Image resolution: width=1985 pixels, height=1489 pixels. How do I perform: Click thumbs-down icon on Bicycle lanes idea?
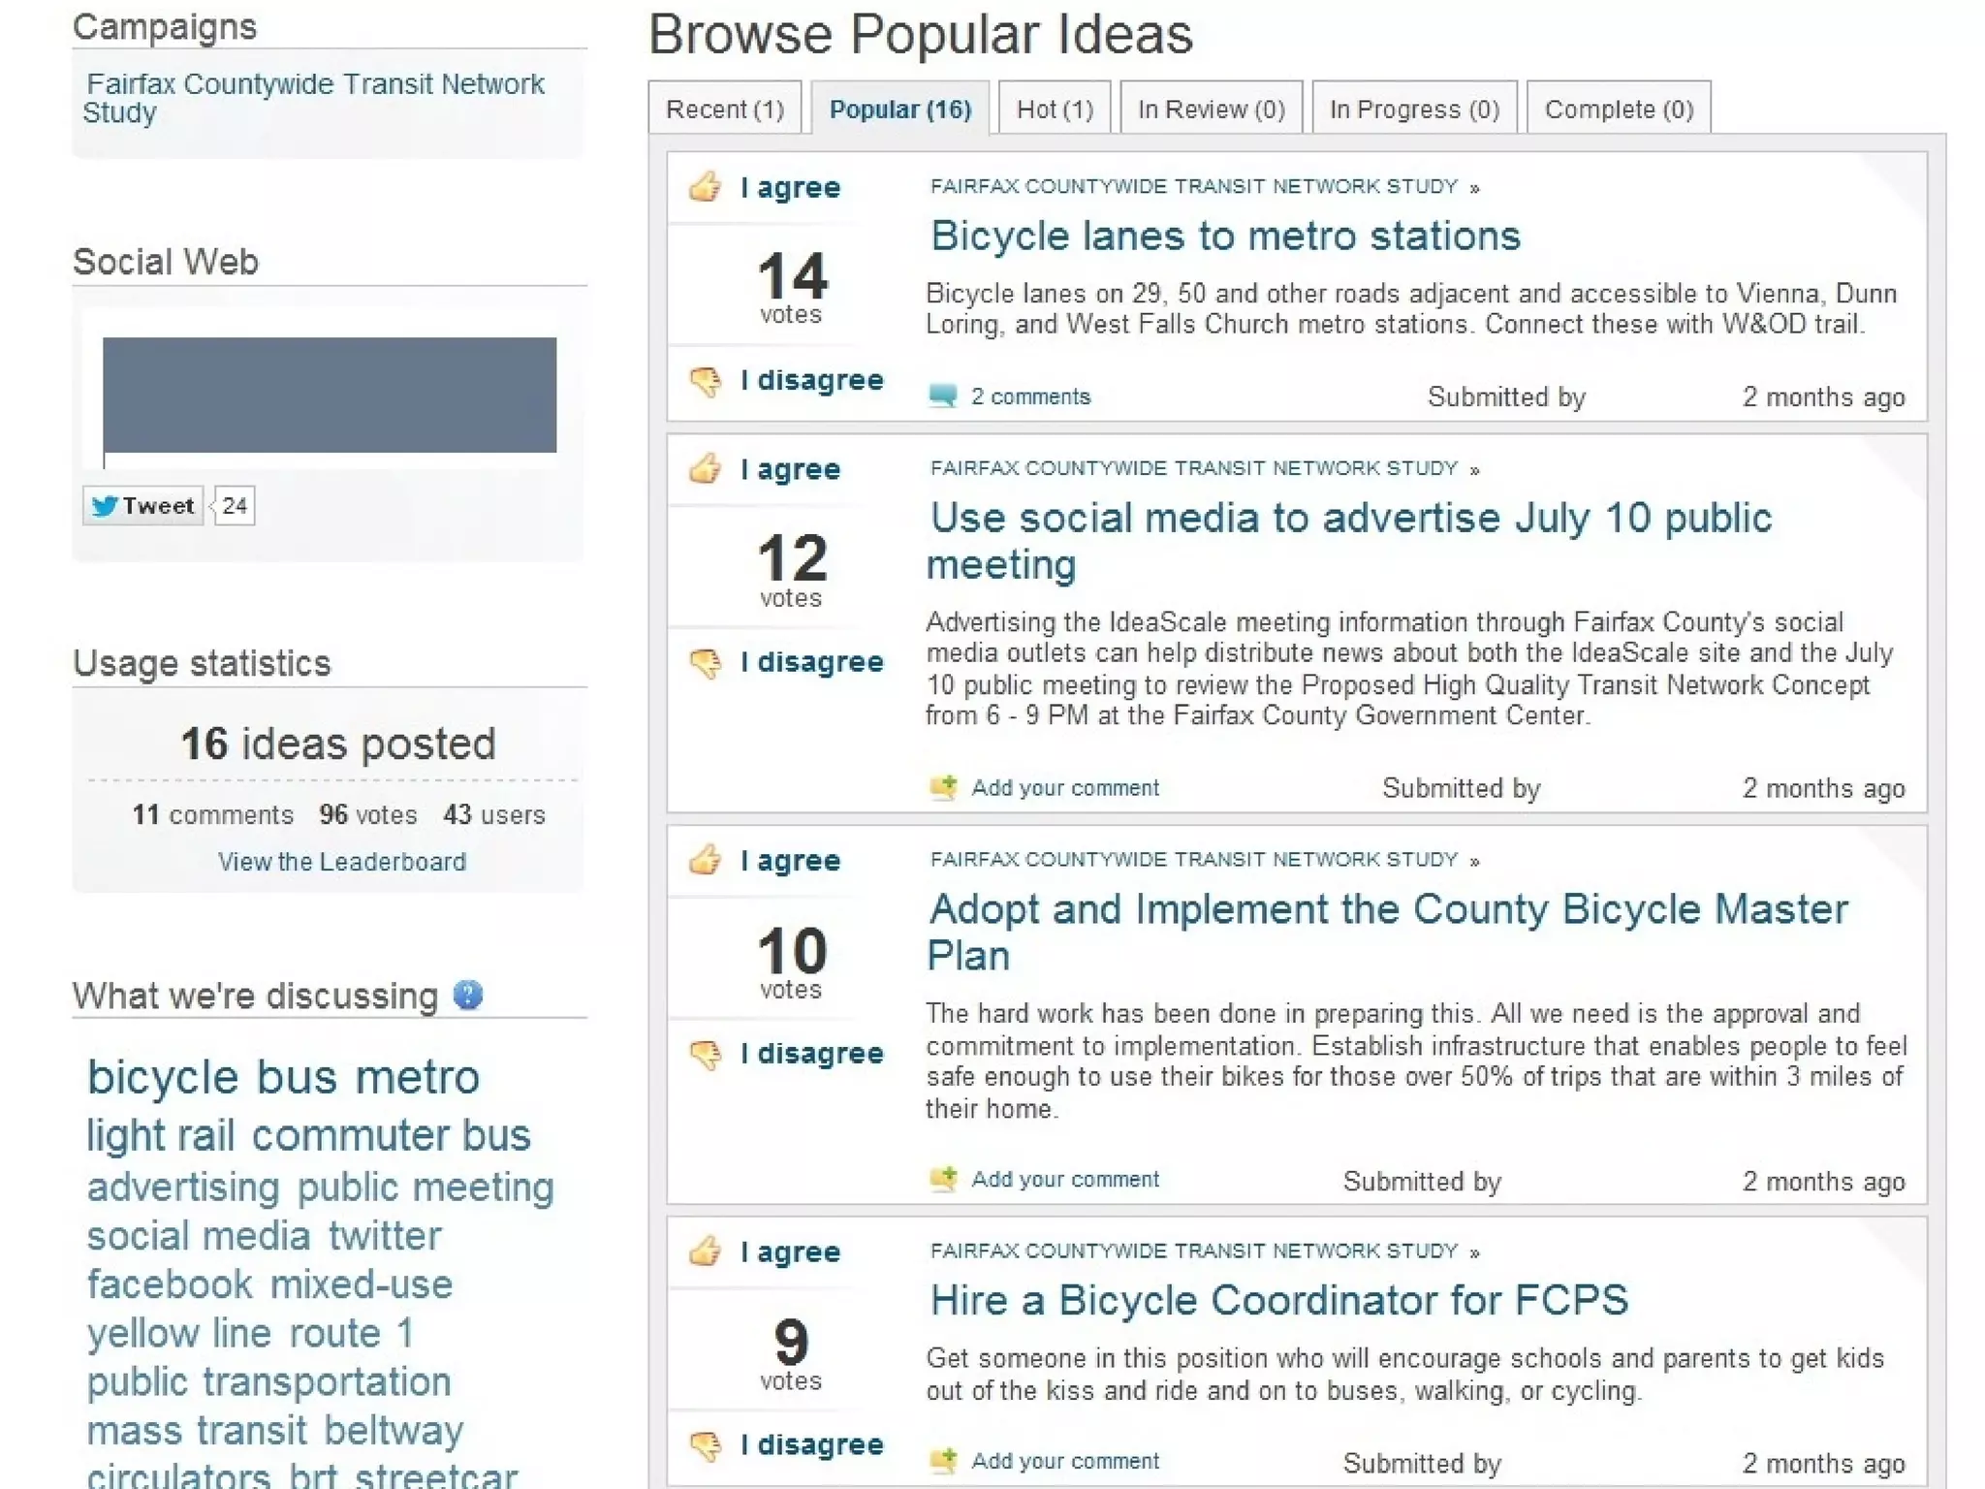click(x=706, y=381)
